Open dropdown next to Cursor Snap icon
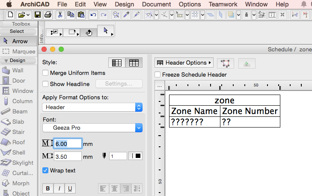312x196 pixels. pos(187,15)
